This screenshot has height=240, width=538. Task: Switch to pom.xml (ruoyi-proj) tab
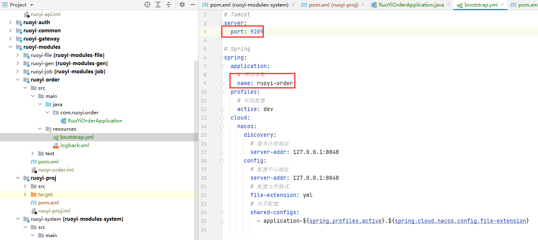click(x=333, y=5)
